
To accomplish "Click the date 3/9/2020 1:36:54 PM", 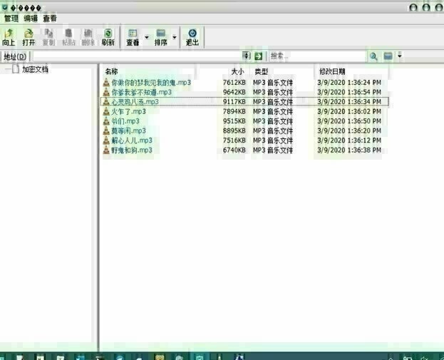I will 349,92.
